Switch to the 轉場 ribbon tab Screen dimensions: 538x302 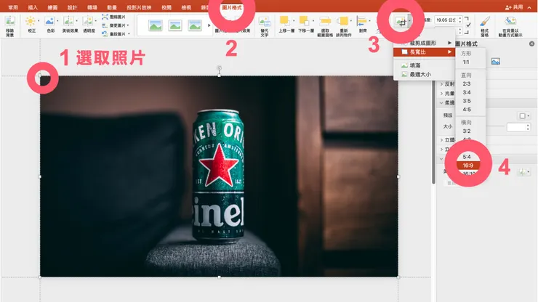[92, 7]
